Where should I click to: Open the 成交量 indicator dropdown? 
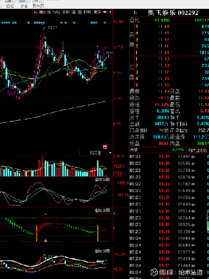point(110,153)
